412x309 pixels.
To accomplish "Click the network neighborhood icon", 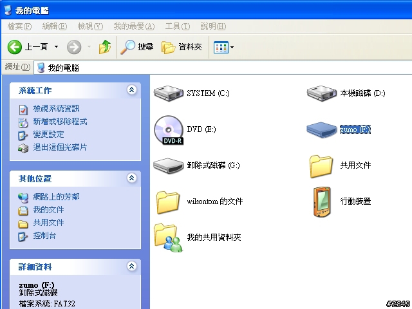I will coord(23,198).
